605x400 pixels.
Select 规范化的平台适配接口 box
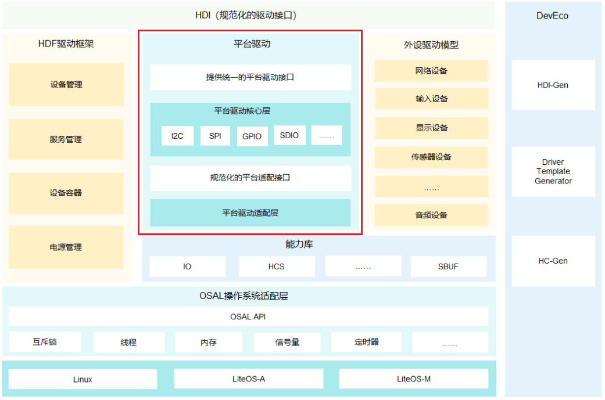point(250,178)
